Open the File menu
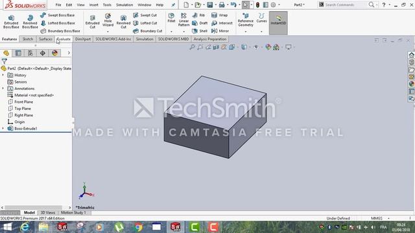Image resolution: width=415 pixels, height=233 pixels. [x=58, y=5]
